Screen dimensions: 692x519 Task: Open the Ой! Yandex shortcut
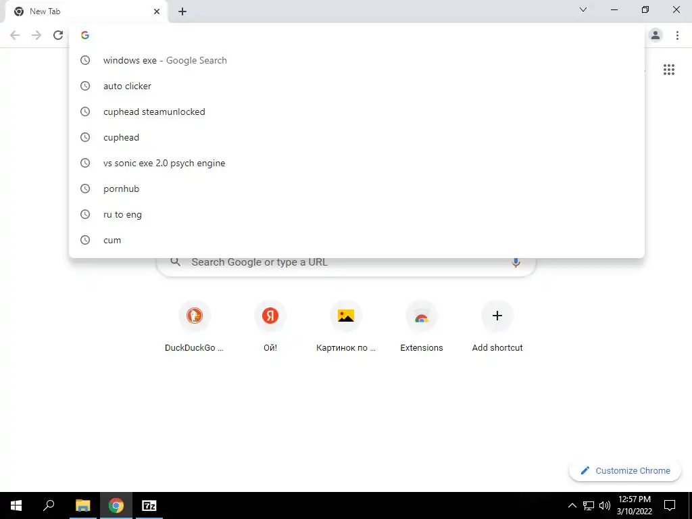270,326
